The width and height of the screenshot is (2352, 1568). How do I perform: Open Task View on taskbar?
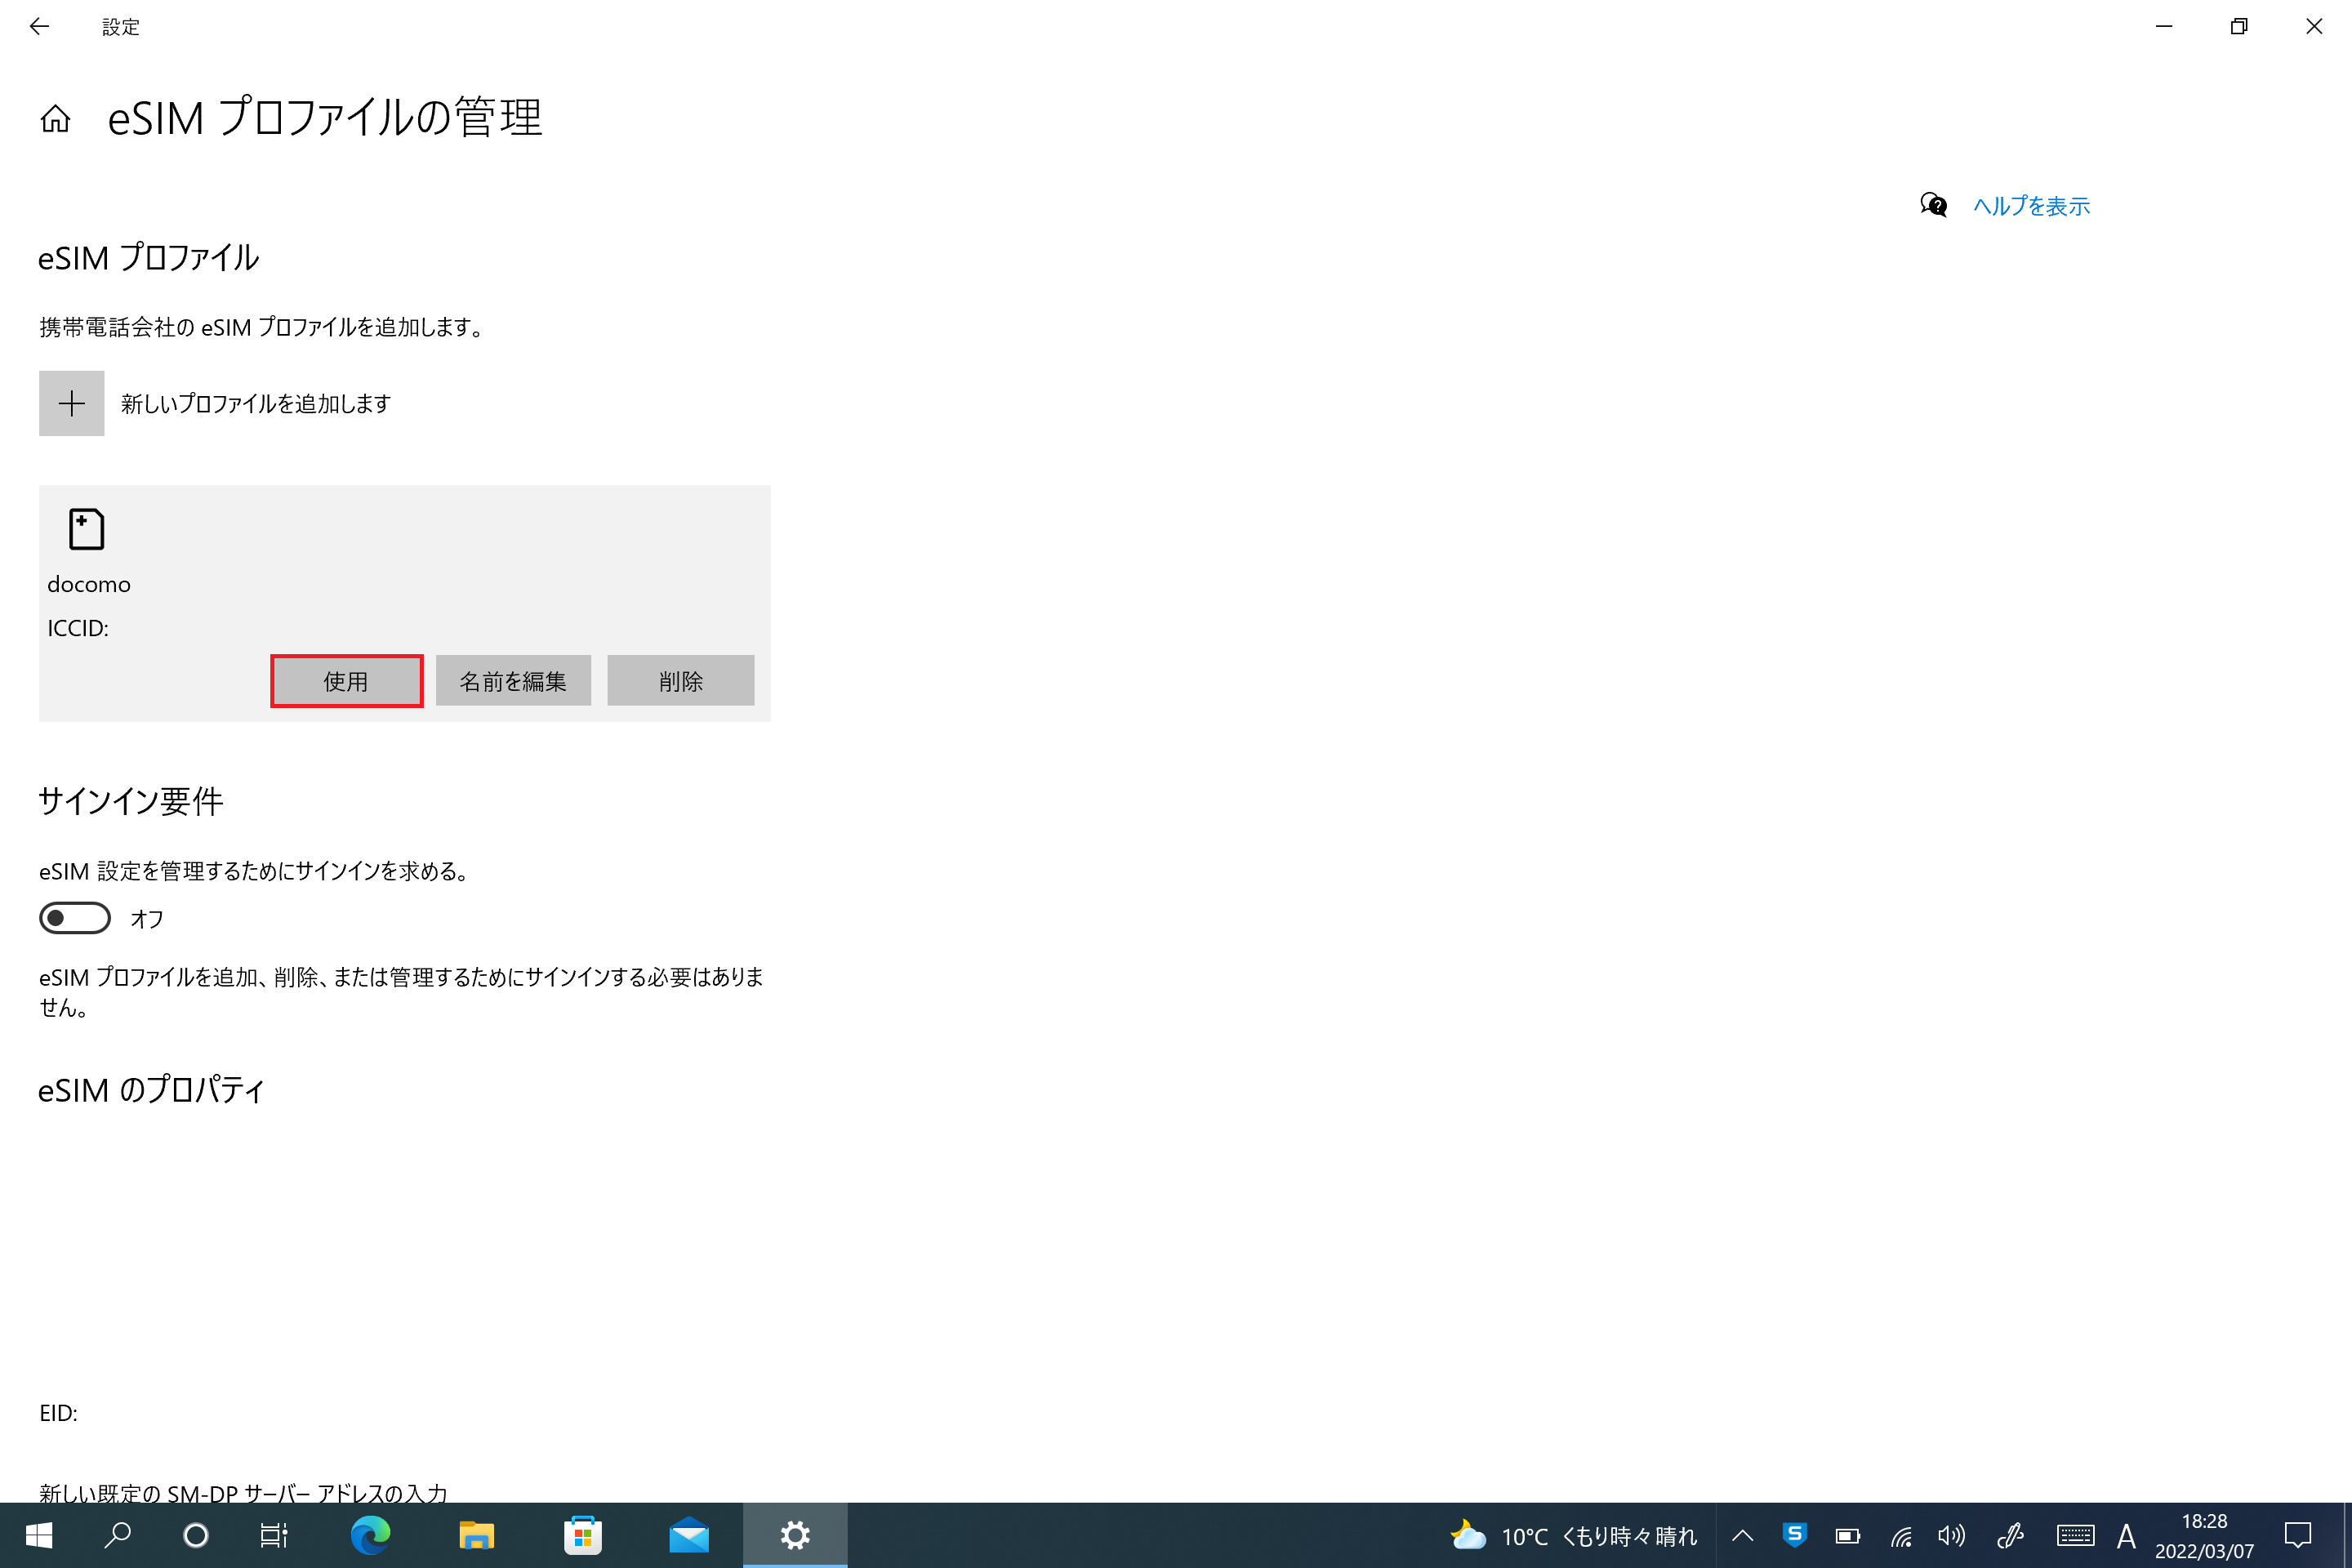(x=273, y=1535)
